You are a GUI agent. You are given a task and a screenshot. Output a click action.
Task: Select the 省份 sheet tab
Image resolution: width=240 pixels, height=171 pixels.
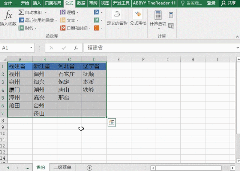coord(41,167)
